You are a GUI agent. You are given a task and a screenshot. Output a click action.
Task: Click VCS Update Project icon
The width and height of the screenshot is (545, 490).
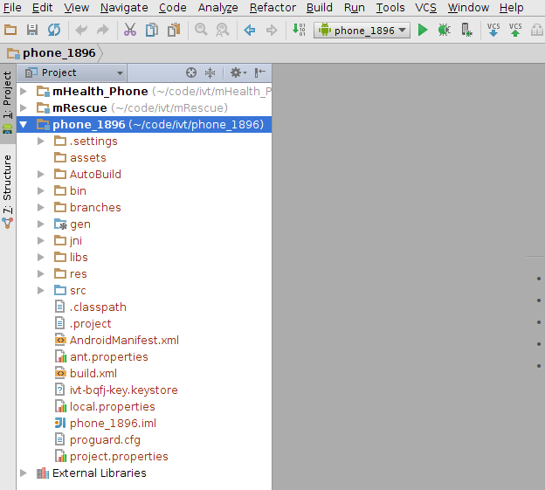493,31
